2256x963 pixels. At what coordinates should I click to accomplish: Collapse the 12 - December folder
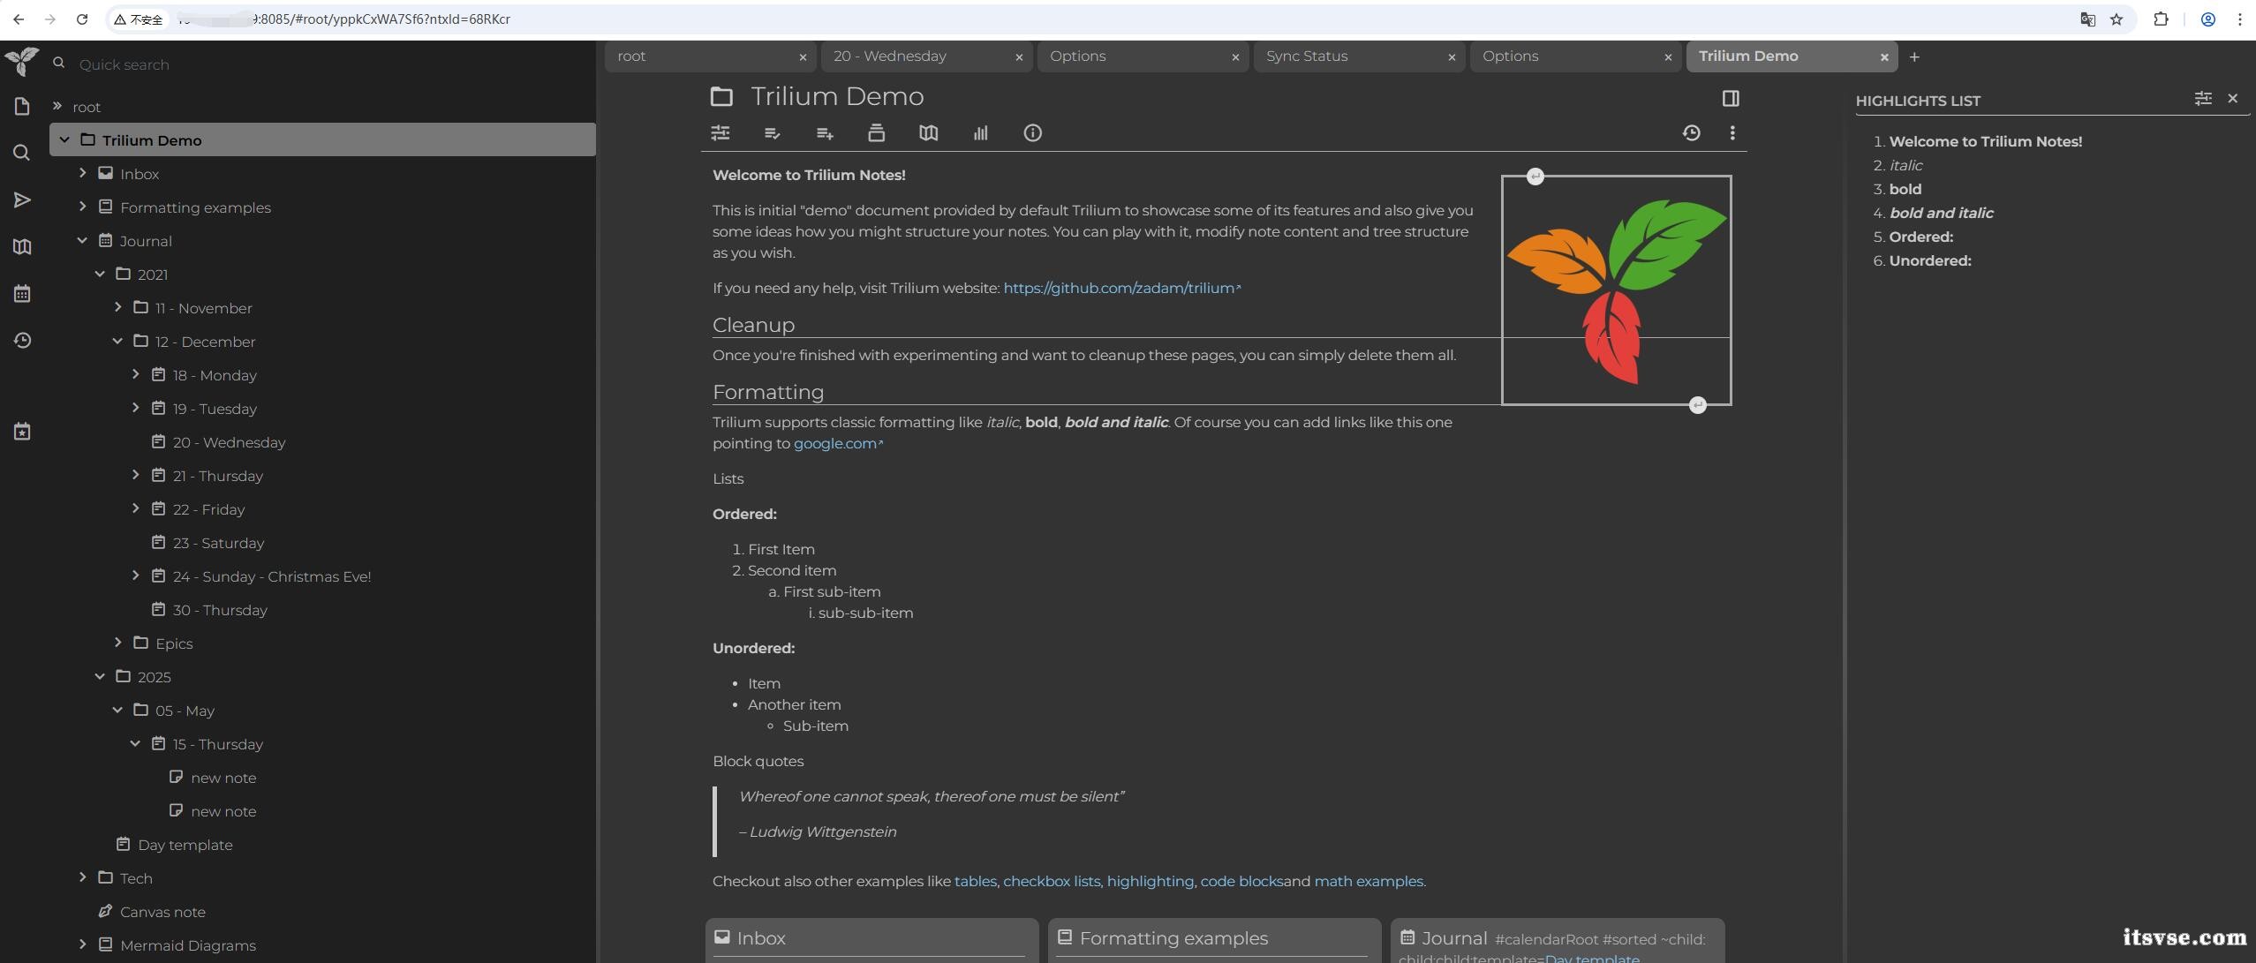118,341
